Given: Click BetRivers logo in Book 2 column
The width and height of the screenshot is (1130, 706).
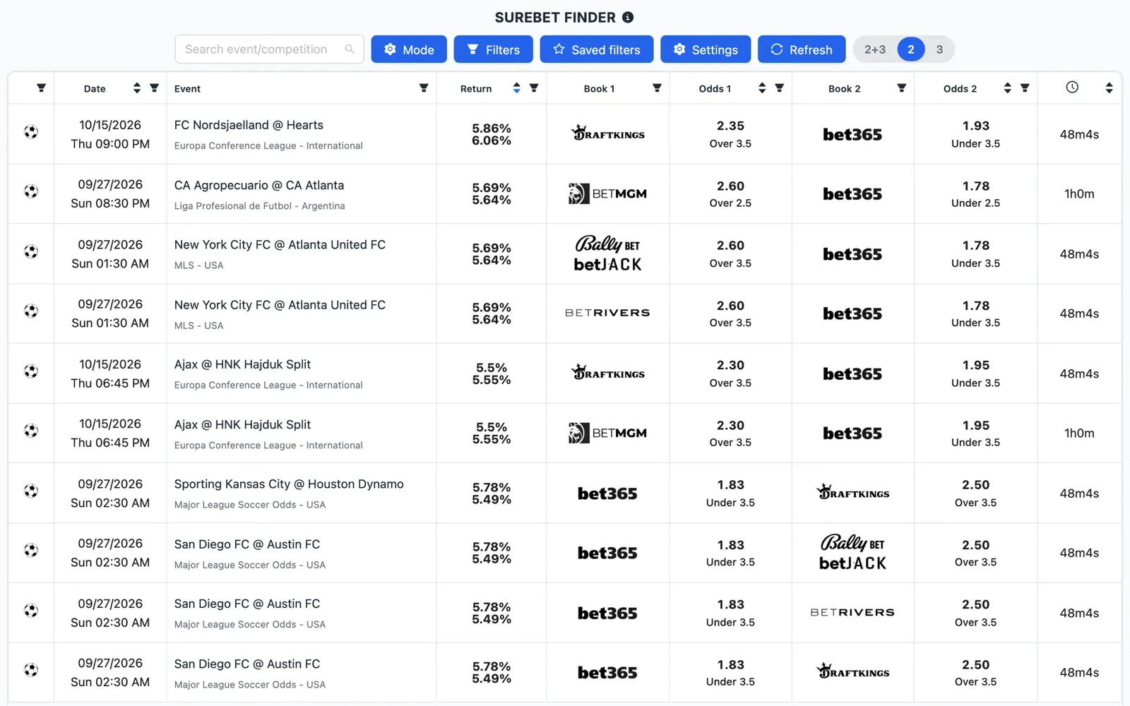Looking at the screenshot, I should (x=852, y=613).
